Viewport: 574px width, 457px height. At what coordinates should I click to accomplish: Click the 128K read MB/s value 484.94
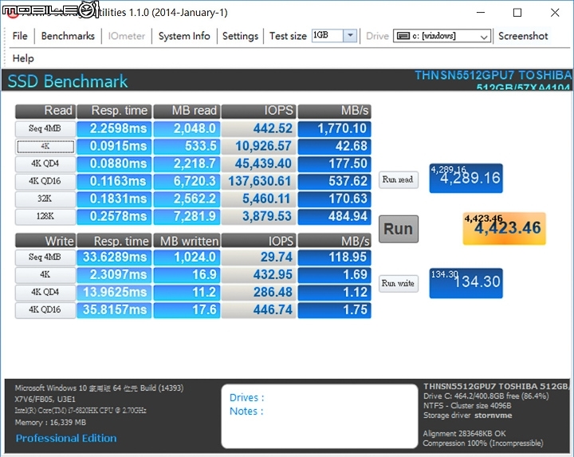pyautogui.click(x=334, y=216)
